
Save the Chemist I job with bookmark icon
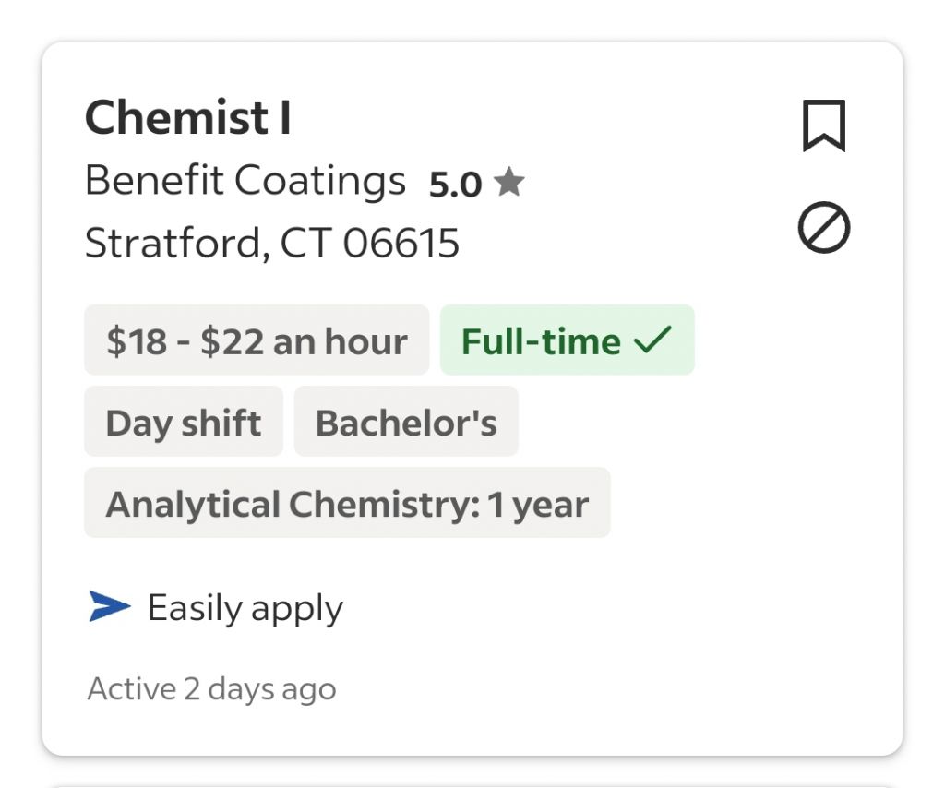pos(823,125)
